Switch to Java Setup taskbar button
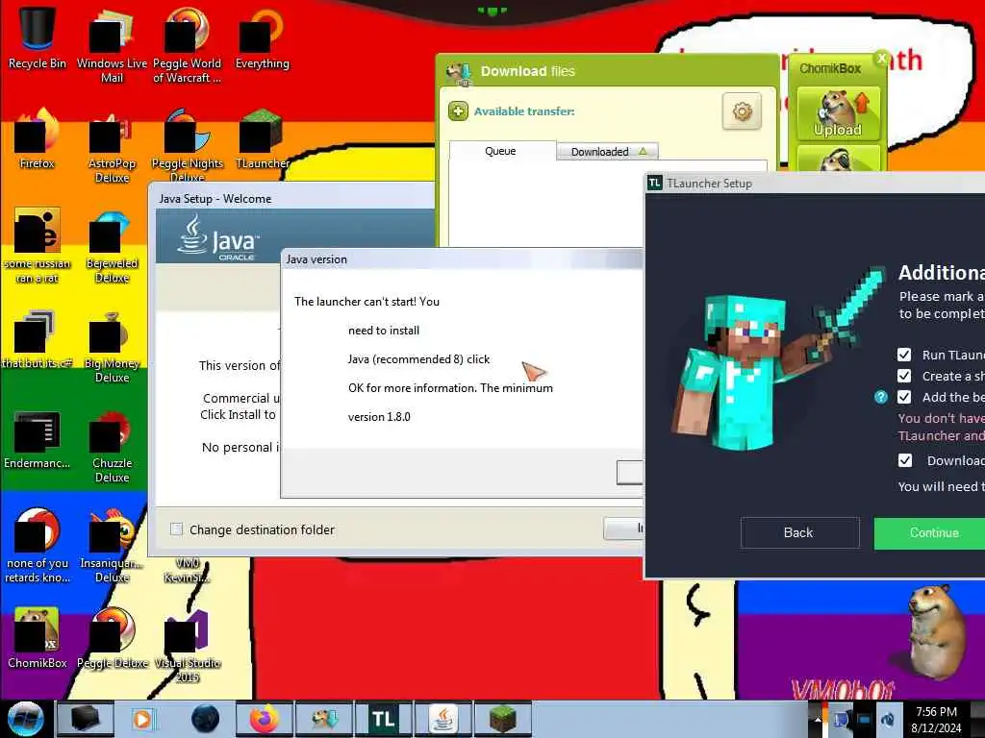 coord(442,719)
